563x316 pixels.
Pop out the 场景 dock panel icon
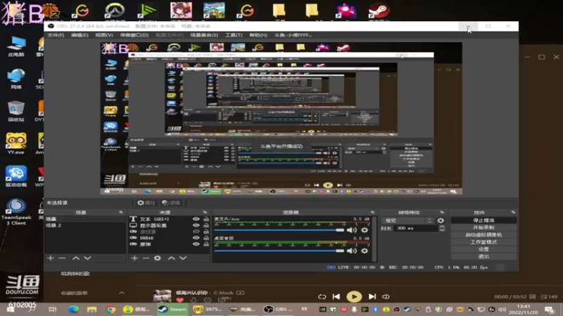(x=121, y=213)
